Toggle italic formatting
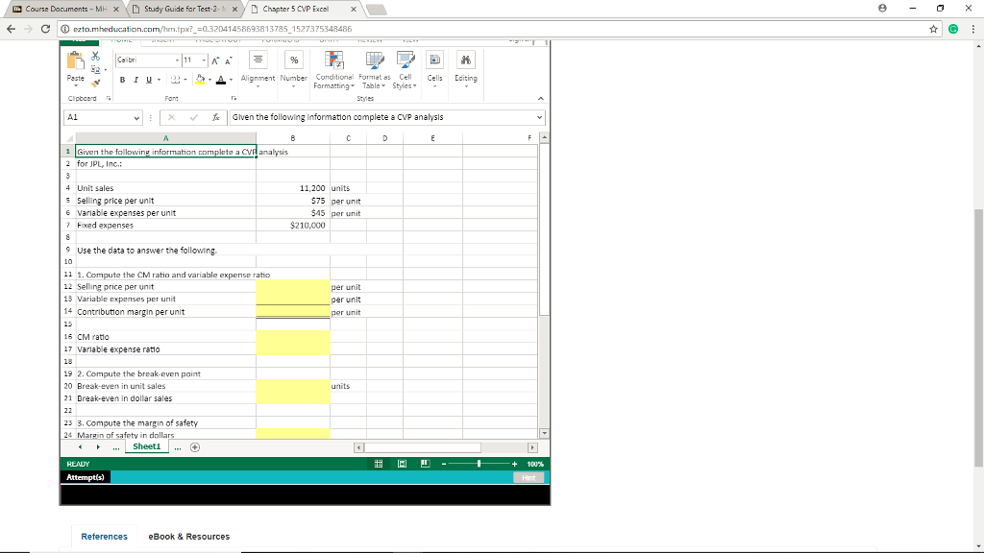 coord(135,79)
